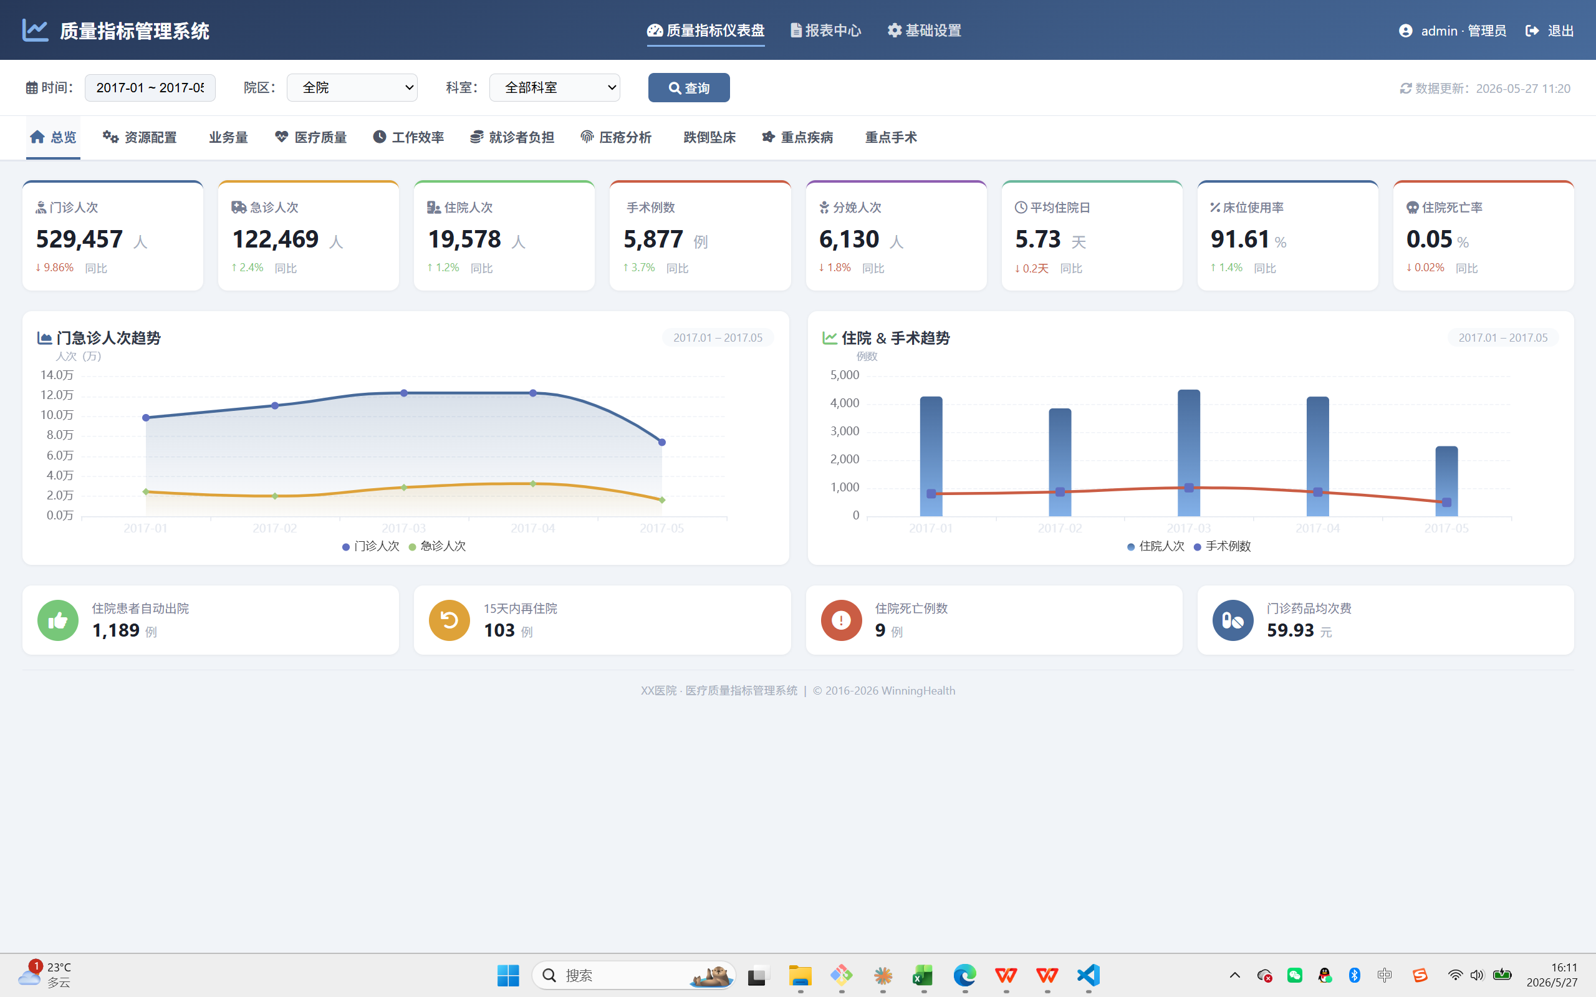Switch to the 医疗质量 tab
Screen dimensions: 1596x997
310,137
